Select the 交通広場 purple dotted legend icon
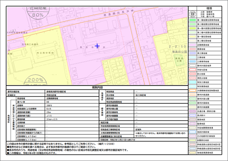228x161 pixels. (x=193, y=111)
